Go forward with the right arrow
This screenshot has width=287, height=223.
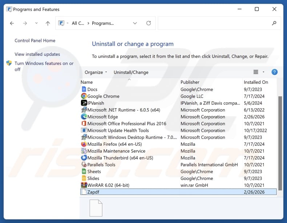tap(25, 23)
